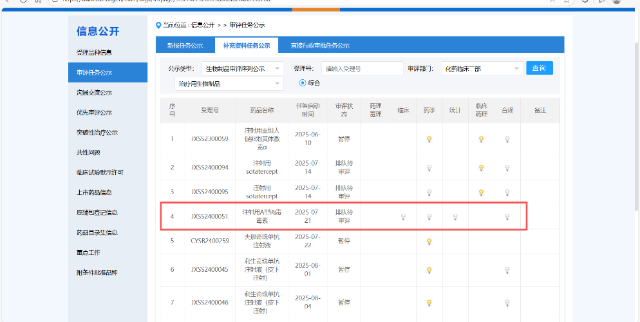Click the page's vertical scrollbar

(637, 126)
